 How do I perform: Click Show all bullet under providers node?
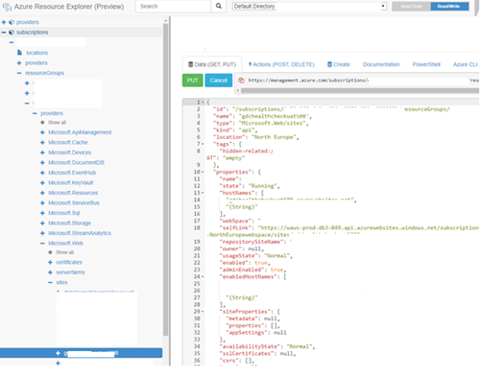pos(42,123)
